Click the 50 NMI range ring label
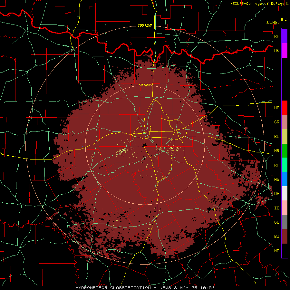 pos(145,85)
